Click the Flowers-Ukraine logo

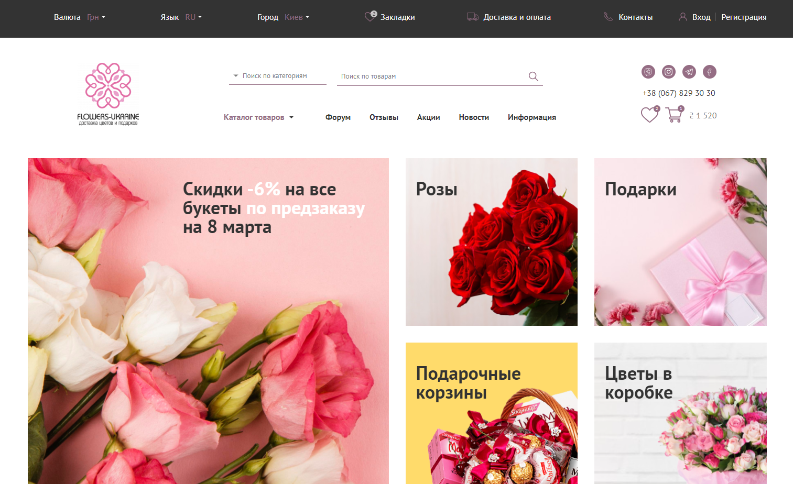tap(108, 94)
